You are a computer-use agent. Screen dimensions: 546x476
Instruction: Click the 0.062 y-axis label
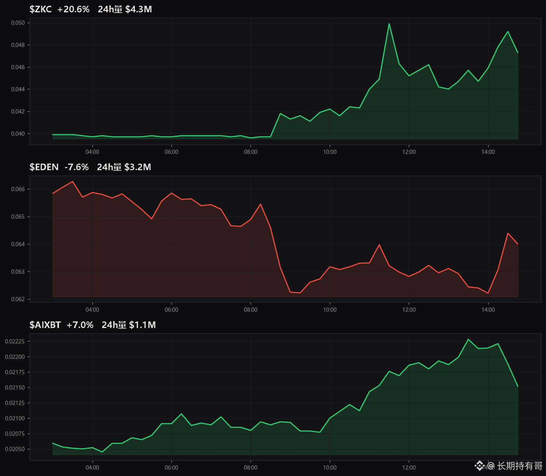18,299
